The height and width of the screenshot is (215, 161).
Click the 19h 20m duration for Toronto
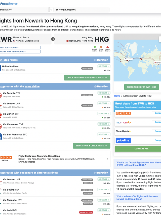pyautogui.click(x=106, y=97)
